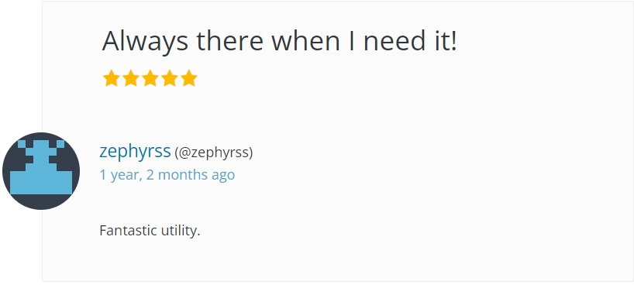The height and width of the screenshot is (288, 634).
Task: Click the second gold rating star
Action: point(131,78)
